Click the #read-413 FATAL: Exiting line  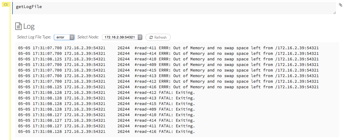point(106,98)
